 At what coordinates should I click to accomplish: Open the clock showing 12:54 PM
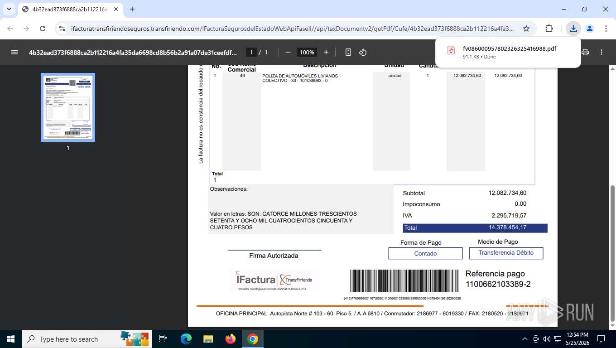[x=577, y=339]
